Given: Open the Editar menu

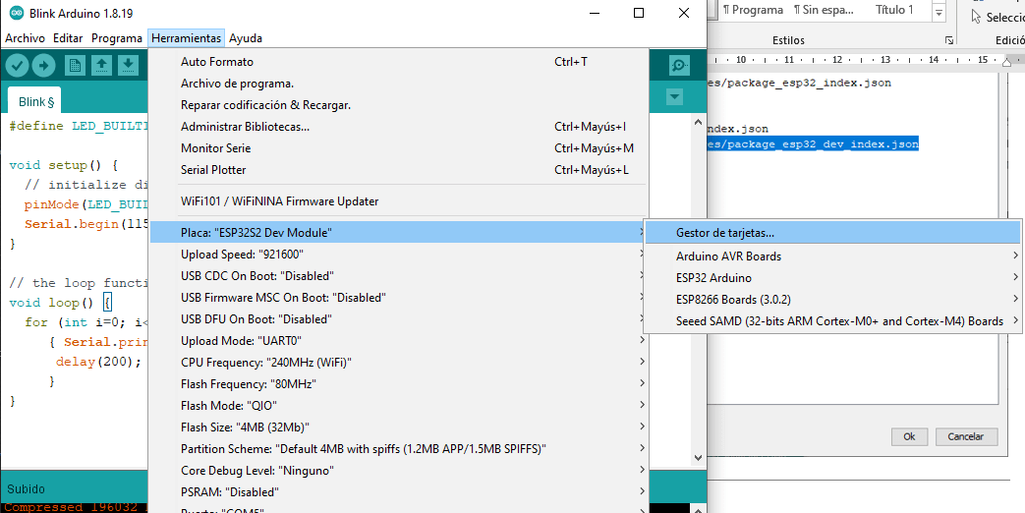Looking at the screenshot, I should [68, 38].
